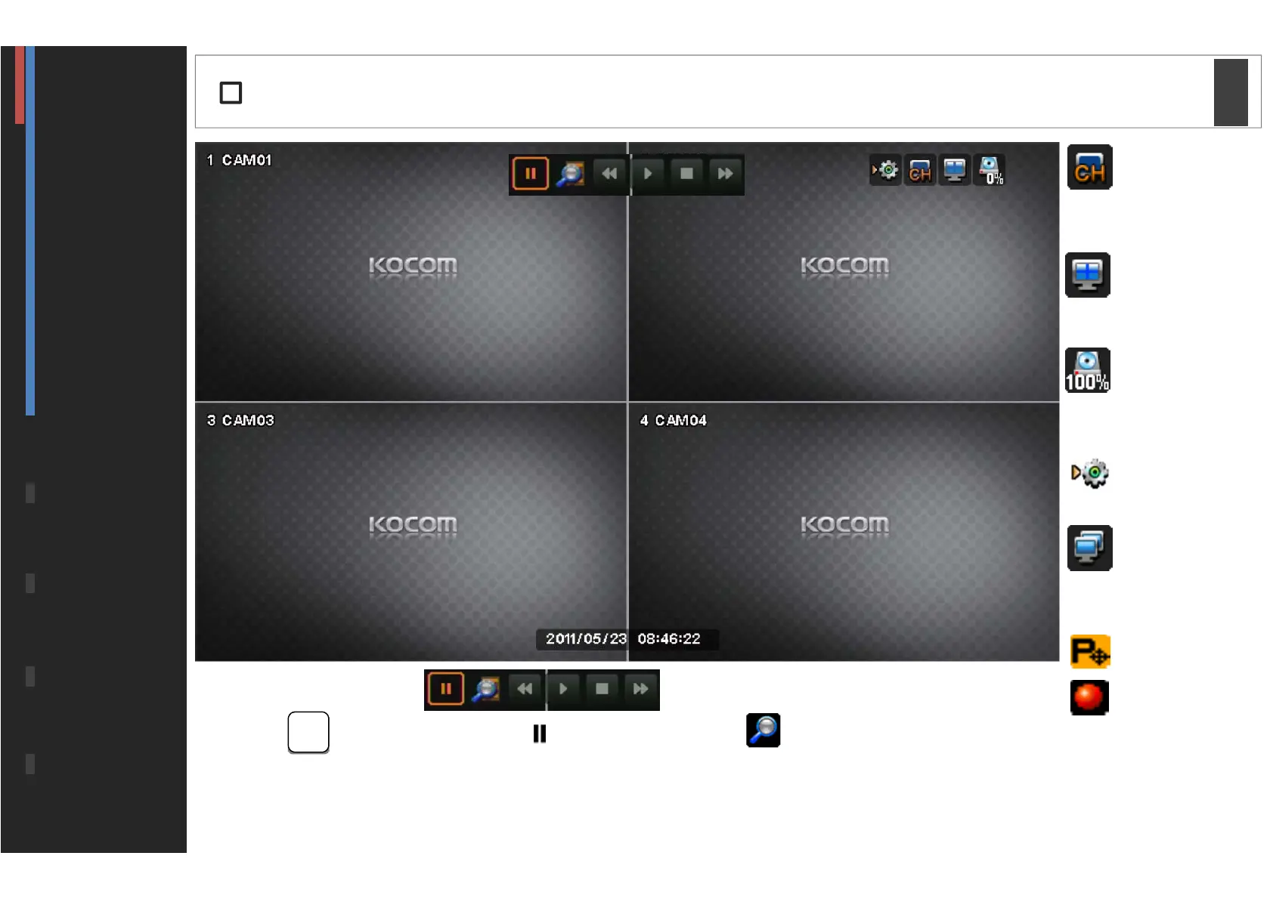The height and width of the screenshot is (899, 1273).
Task: Select the '3 CAM03' camera label
Action: click(x=240, y=420)
